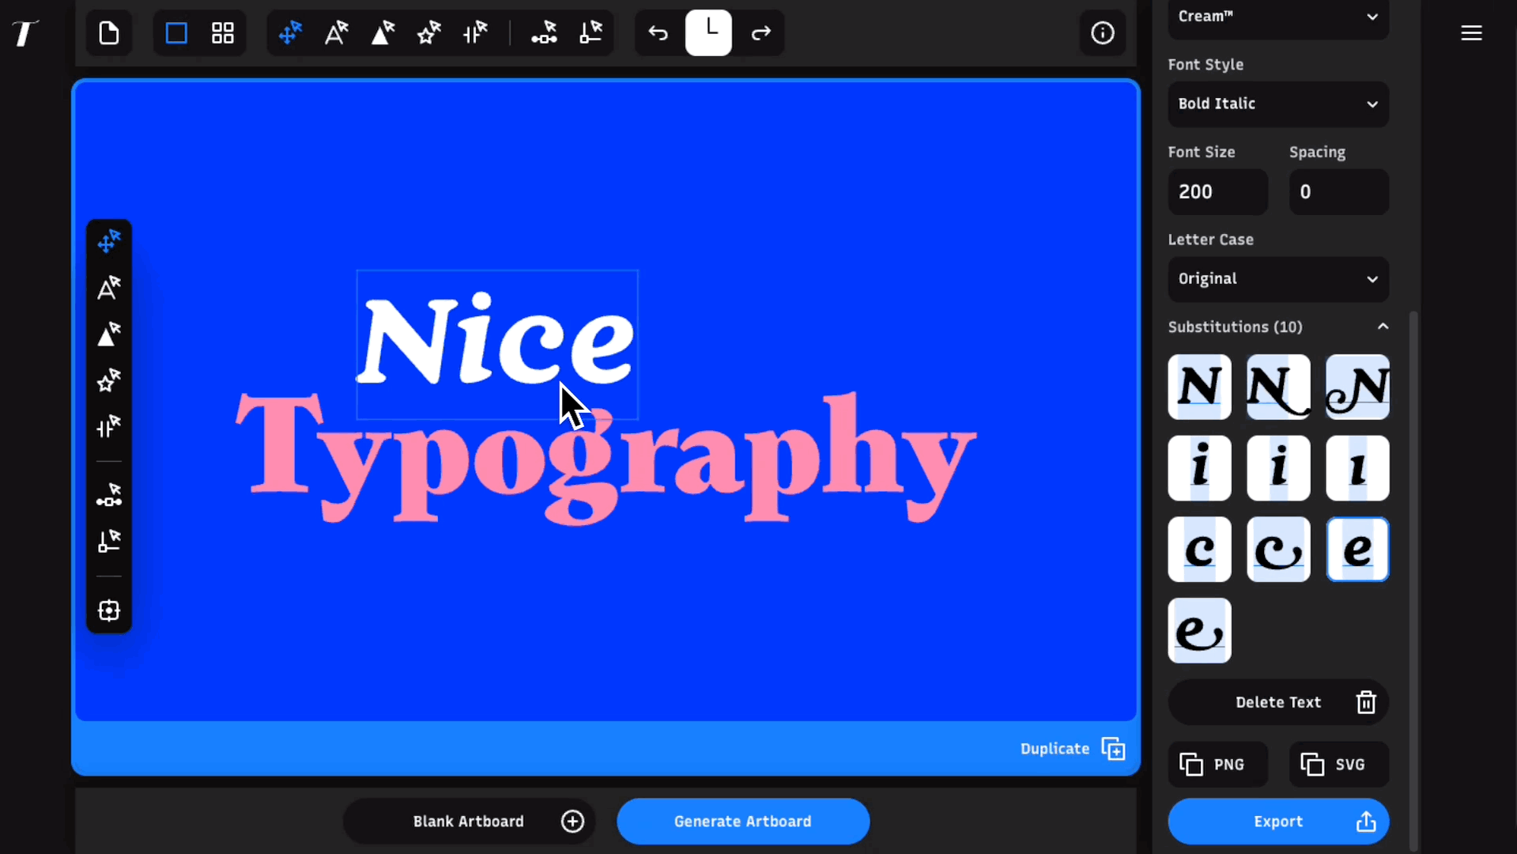Copy artwork as PNG
Image resolution: width=1517 pixels, height=854 pixels.
(x=1217, y=765)
